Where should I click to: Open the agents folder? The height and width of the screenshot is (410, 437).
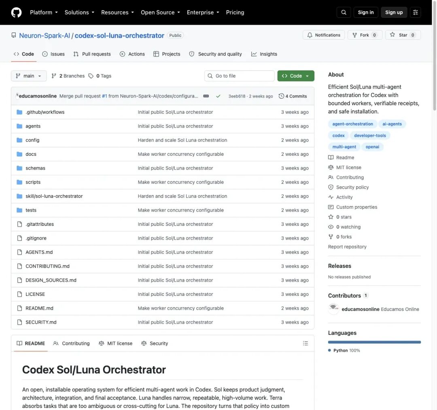33,126
